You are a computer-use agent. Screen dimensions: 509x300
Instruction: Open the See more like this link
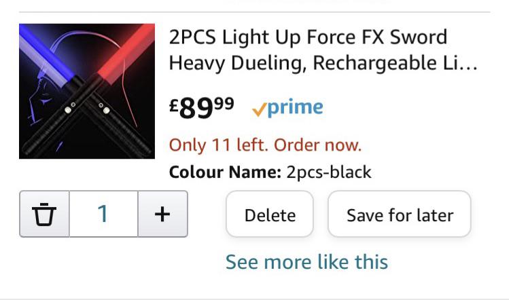[x=306, y=262]
